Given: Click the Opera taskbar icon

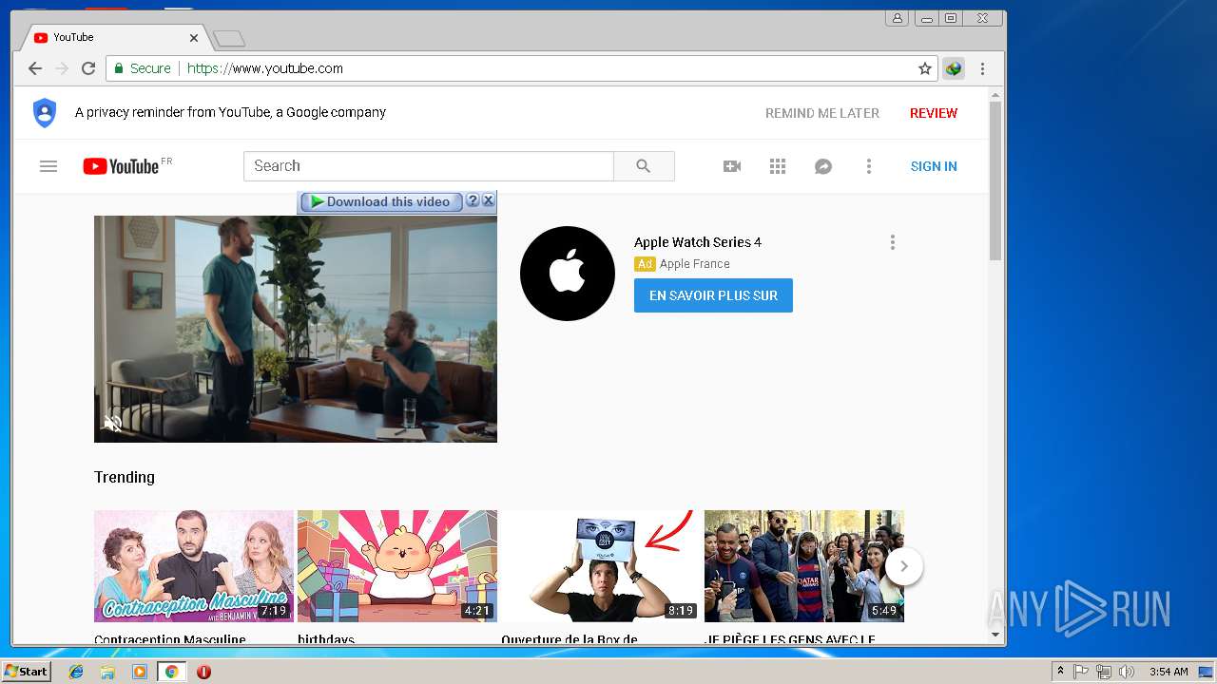Looking at the screenshot, I should [x=203, y=672].
